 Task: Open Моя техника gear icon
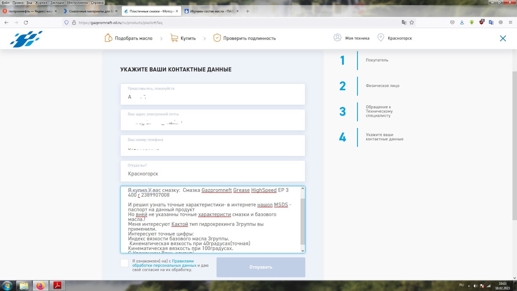337,38
